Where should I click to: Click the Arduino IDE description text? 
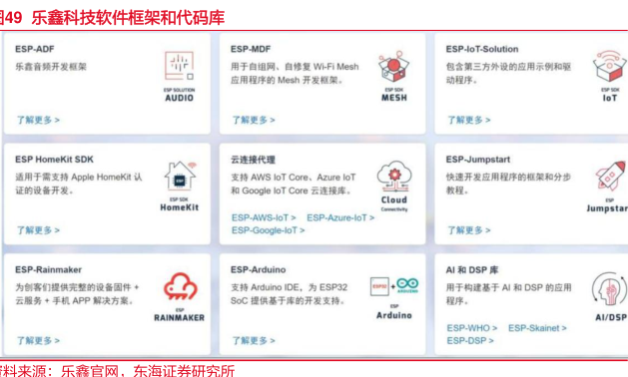290,294
